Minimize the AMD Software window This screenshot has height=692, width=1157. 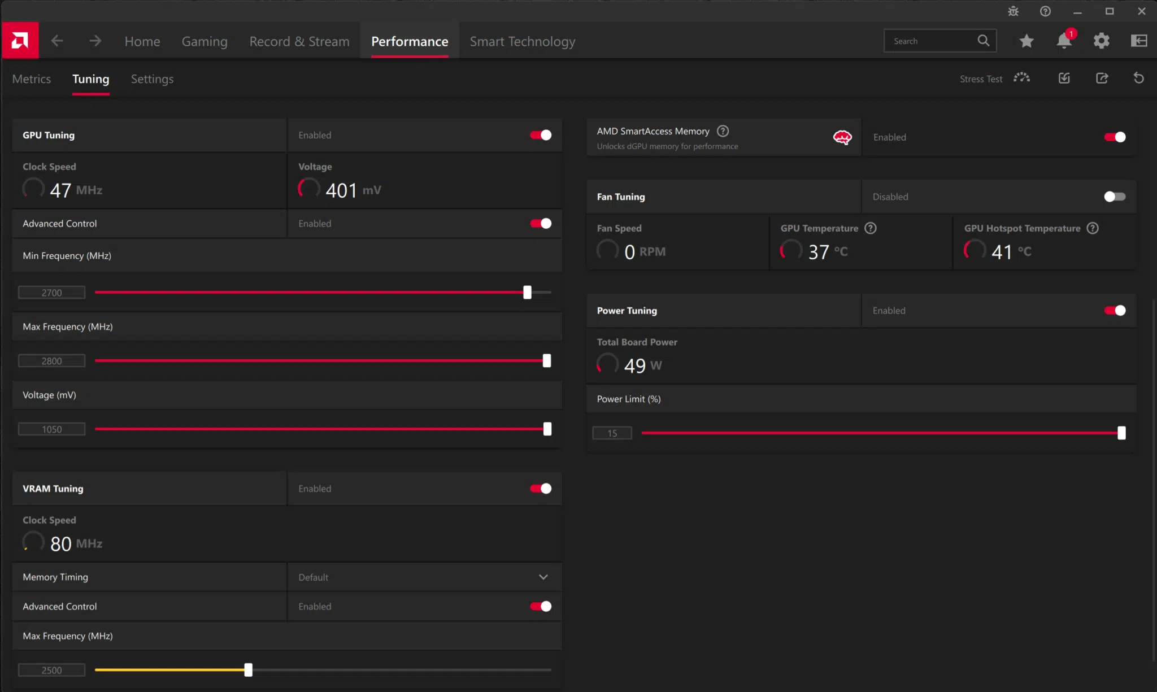(1077, 11)
